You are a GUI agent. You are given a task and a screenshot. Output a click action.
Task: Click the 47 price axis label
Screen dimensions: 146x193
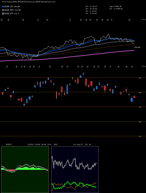point(140,137)
